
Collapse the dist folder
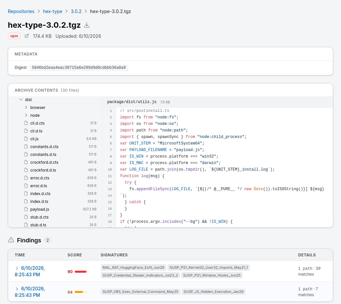[21, 100]
